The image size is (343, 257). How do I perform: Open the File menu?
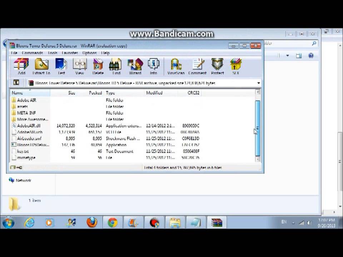point(14,53)
